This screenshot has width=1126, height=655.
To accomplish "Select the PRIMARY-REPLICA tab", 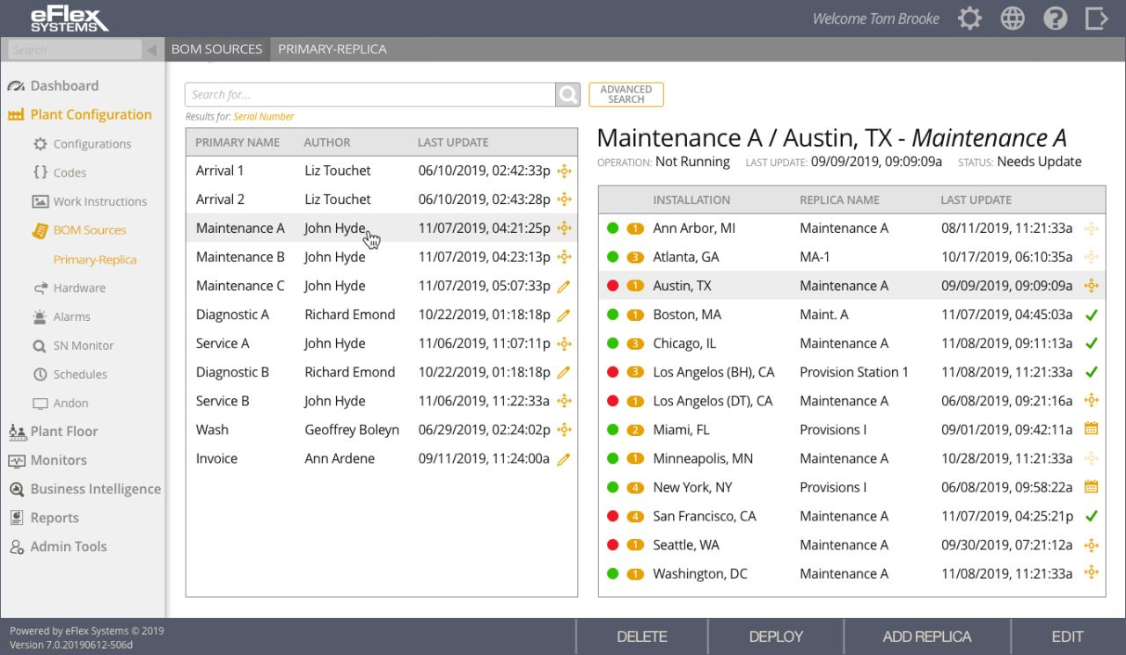I will coord(333,49).
